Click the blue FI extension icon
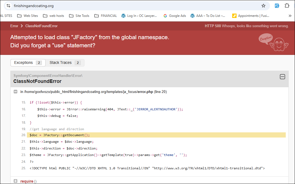Viewport: 295px width, 184px height. click(x=277, y=6)
